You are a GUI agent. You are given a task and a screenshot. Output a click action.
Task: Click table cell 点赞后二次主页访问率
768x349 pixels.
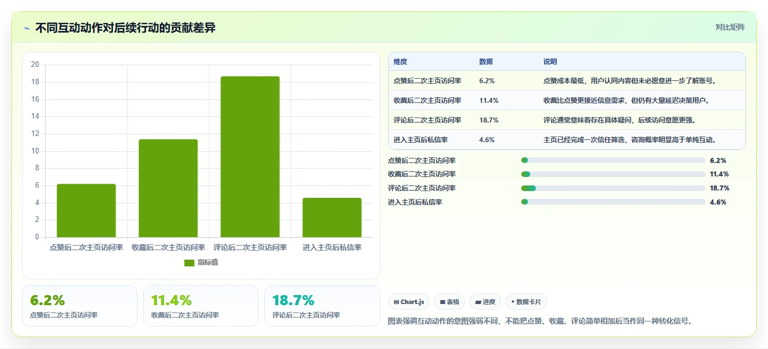pyautogui.click(x=427, y=81)
